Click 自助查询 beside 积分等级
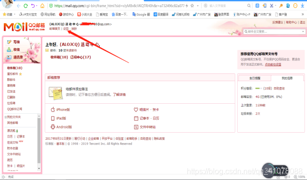307x180 pixels. click(x=279, y=89)
